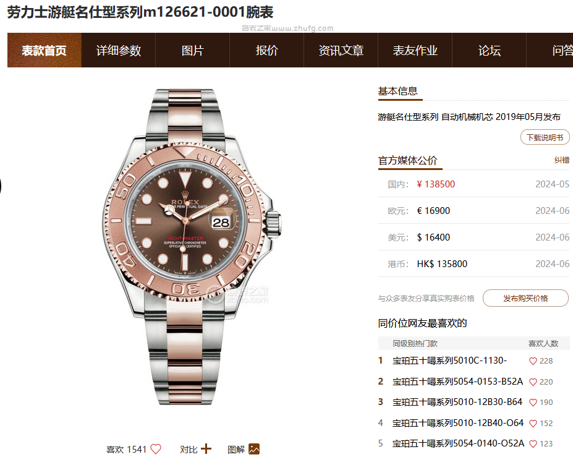This screenshot has height=465, width=573.
Task: Click heart icon with 190 likes
Action: point(533,403)
